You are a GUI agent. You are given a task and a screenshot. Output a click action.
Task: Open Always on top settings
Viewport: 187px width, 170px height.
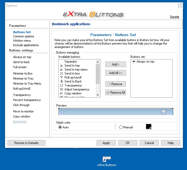22,57
